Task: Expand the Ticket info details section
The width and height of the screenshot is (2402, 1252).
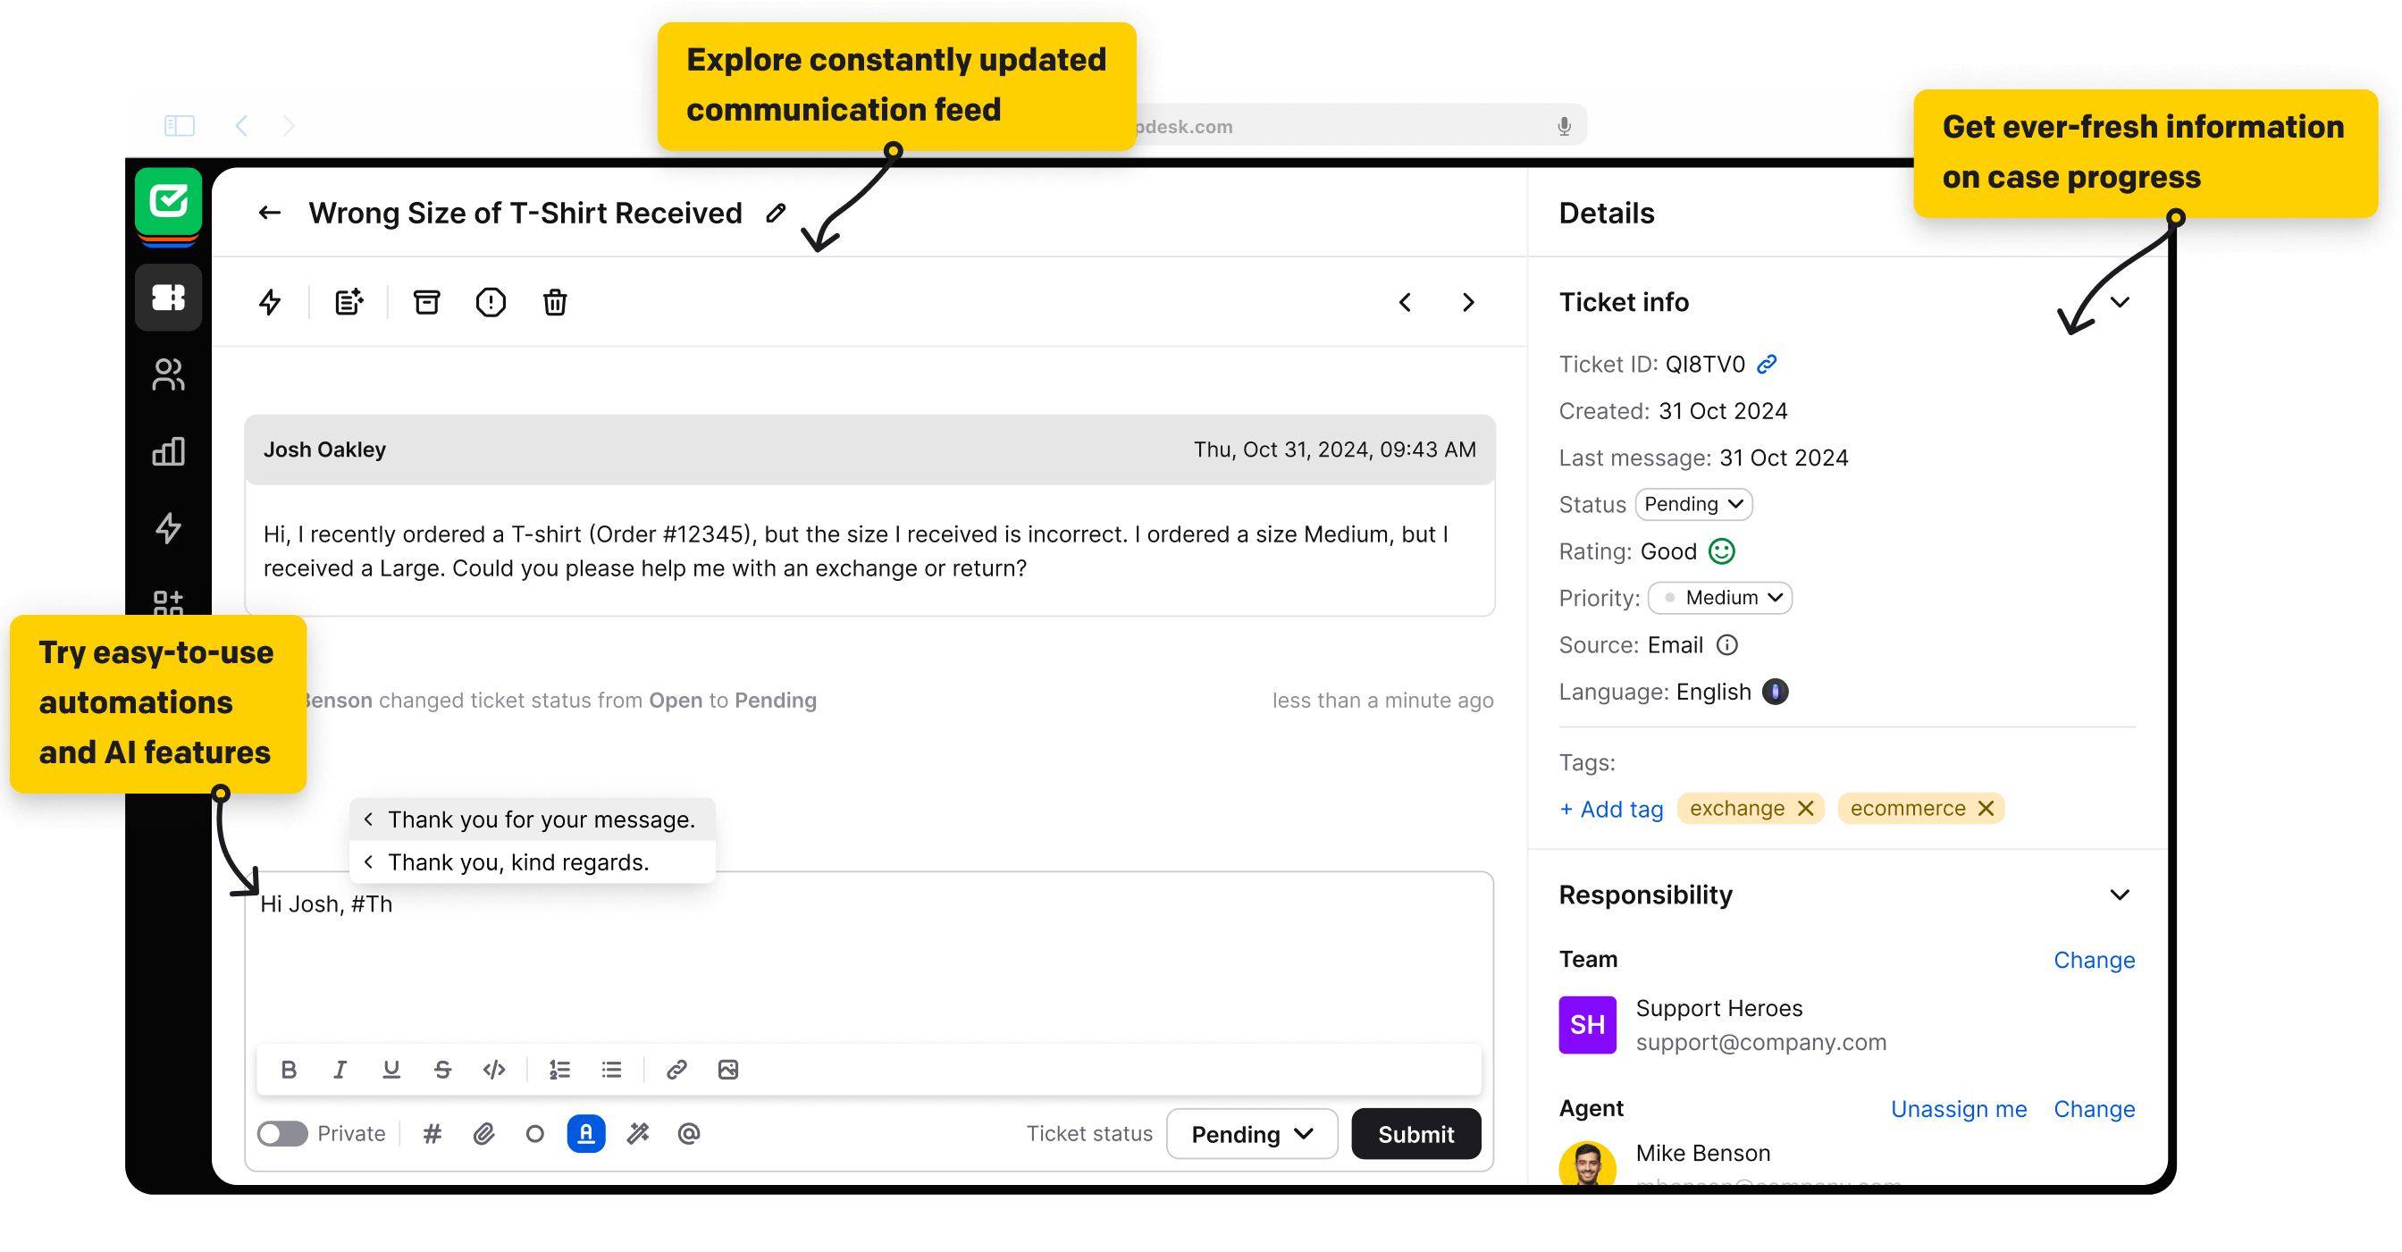Action: coord(2122,302)
